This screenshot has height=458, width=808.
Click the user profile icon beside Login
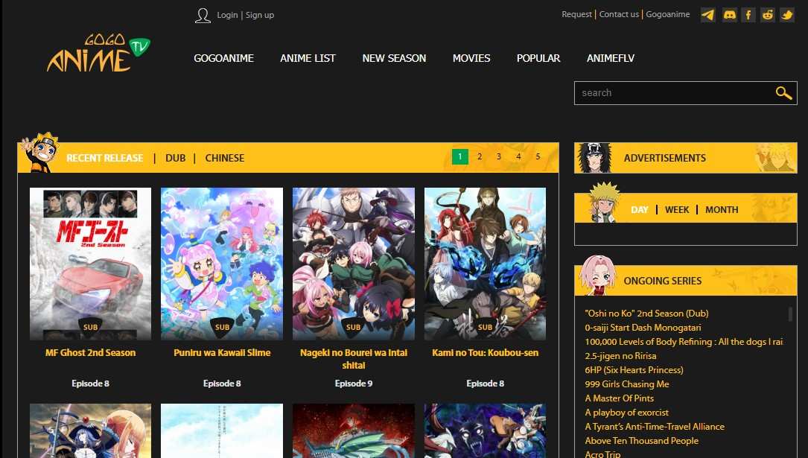pyautogui.click(x=203, y=16)
